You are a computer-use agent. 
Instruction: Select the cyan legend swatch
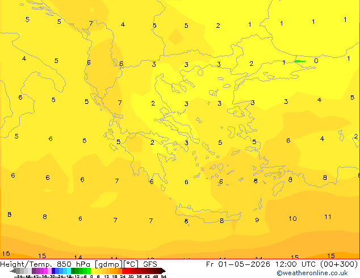point(69,271)
